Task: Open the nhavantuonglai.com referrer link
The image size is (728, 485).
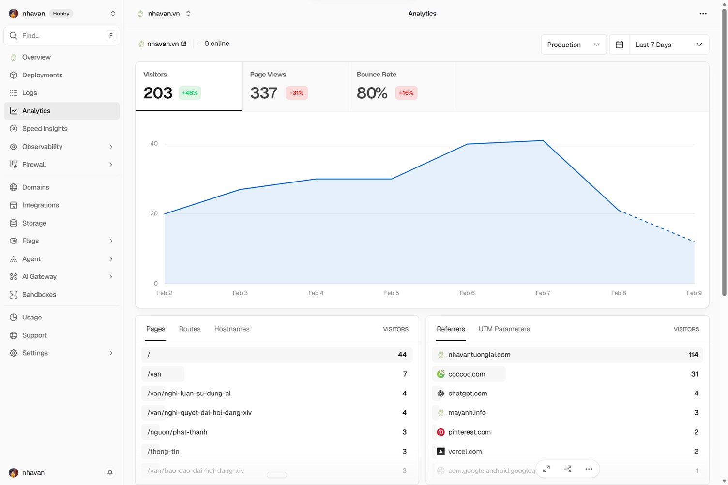Action: click(x=479, y=354)
